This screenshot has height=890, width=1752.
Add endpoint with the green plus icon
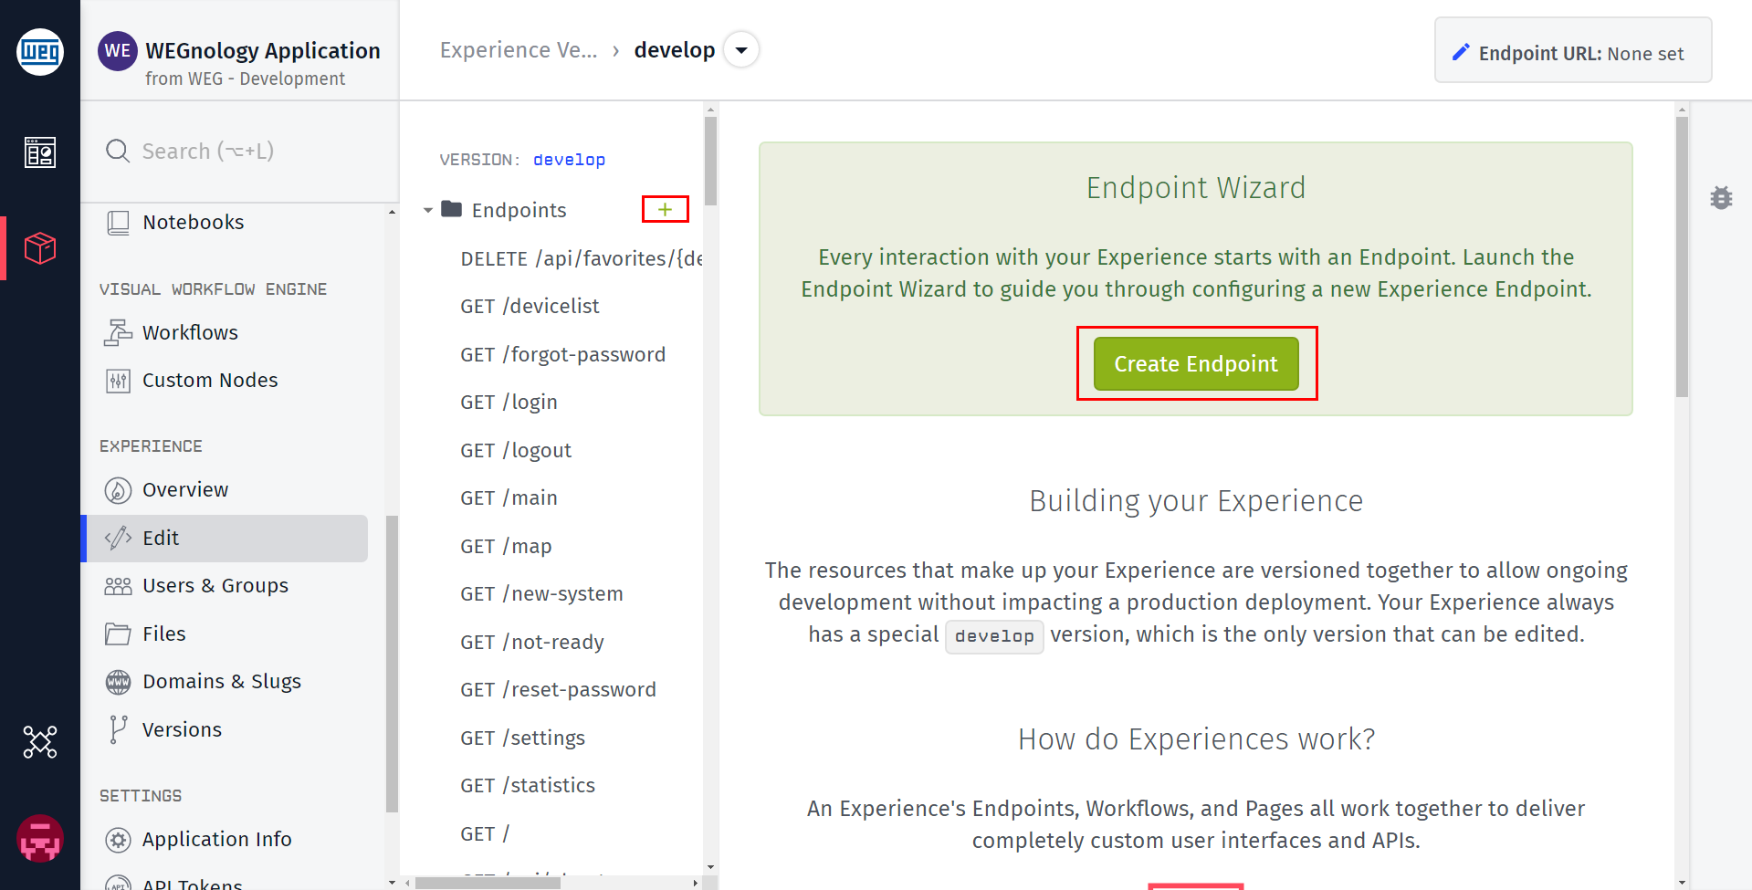[x=666, y=210]
